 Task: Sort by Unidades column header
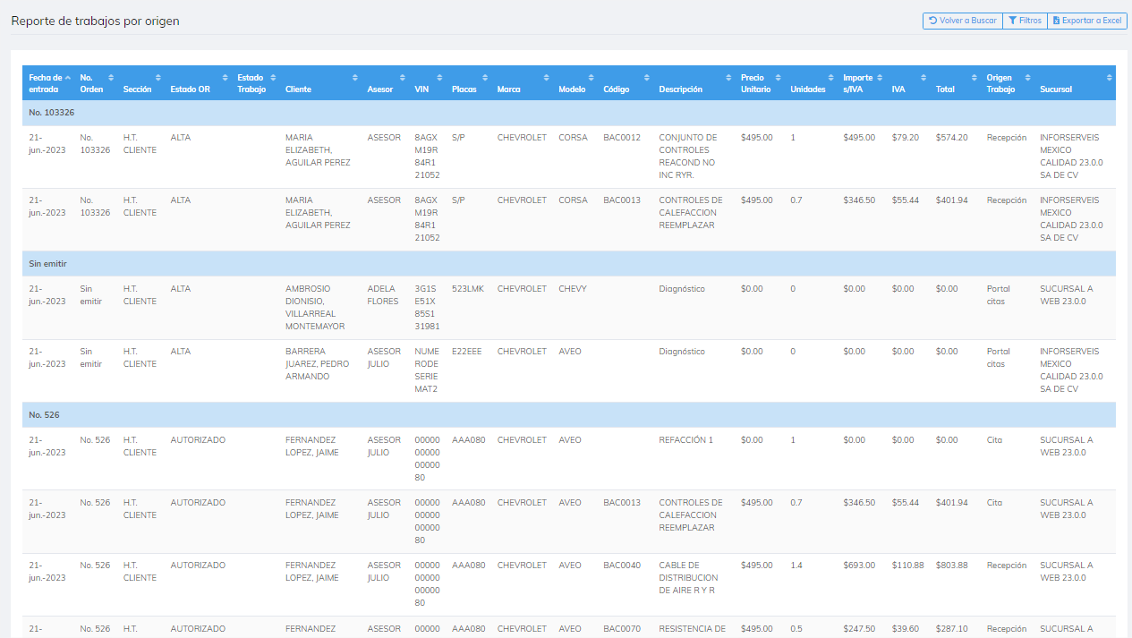point(811,83)
